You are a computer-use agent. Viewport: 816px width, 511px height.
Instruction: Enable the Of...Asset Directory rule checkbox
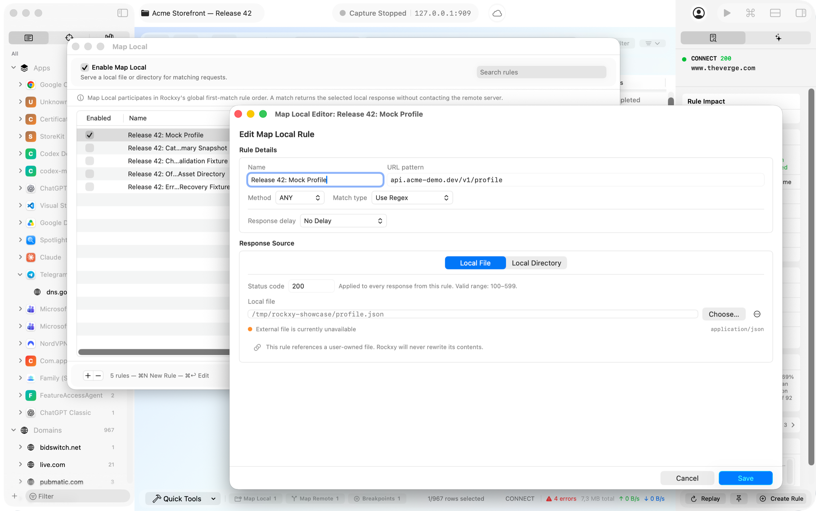pyautogui.click(x=90, y=174)
